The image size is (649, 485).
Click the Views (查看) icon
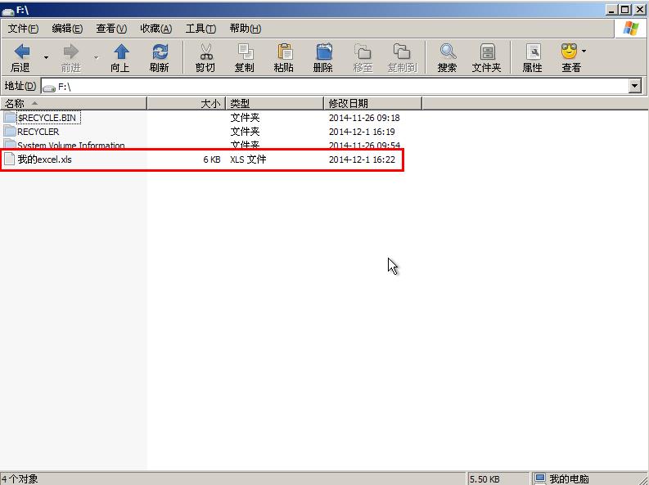pyautogui.click(x=570, y=52)
